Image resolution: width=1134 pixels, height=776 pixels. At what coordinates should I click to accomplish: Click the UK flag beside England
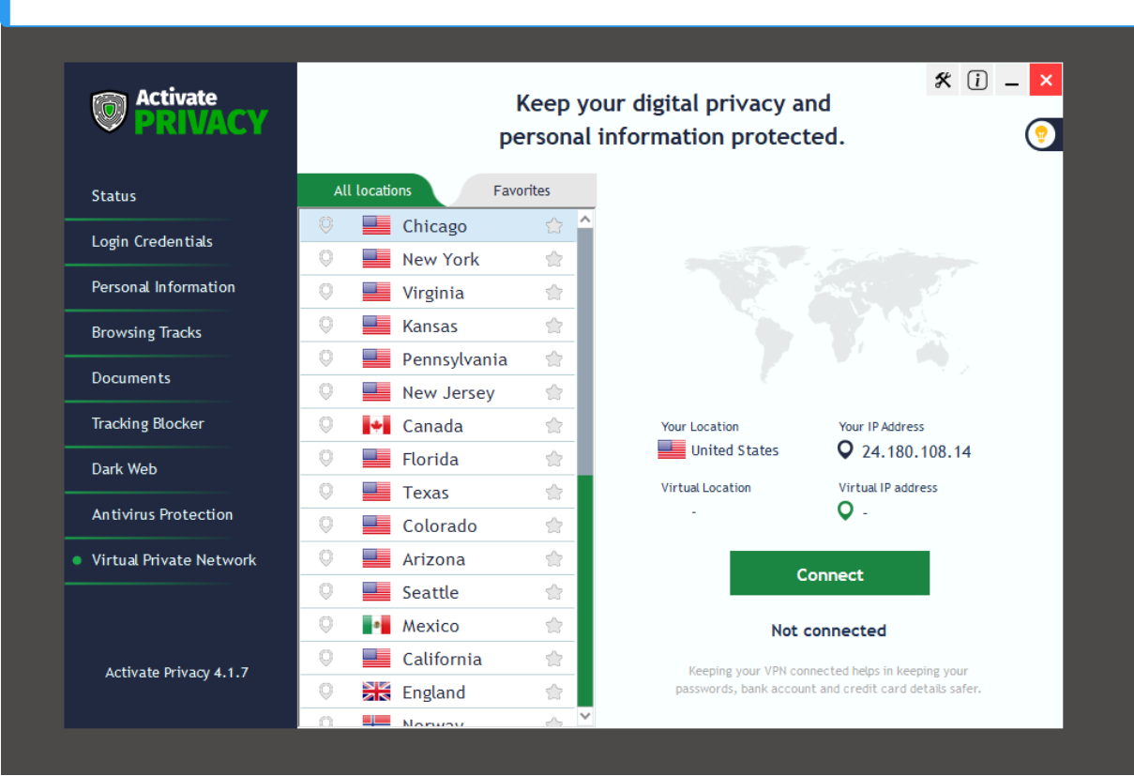(376, 692)
